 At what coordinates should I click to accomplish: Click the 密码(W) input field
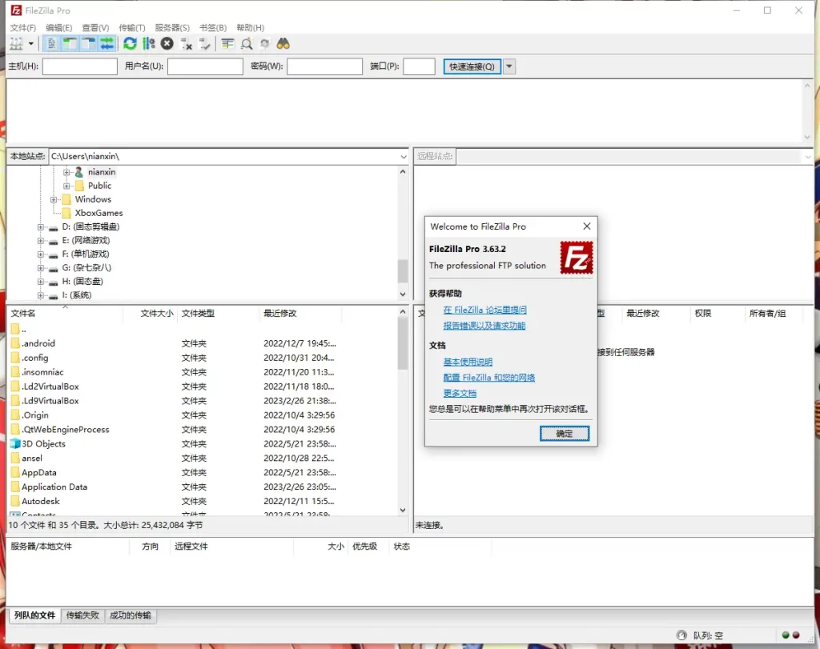click(324, 66)
